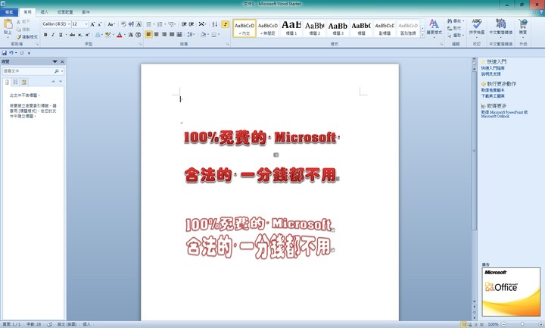Expand the styles gallery More arrow

[422, 35]
